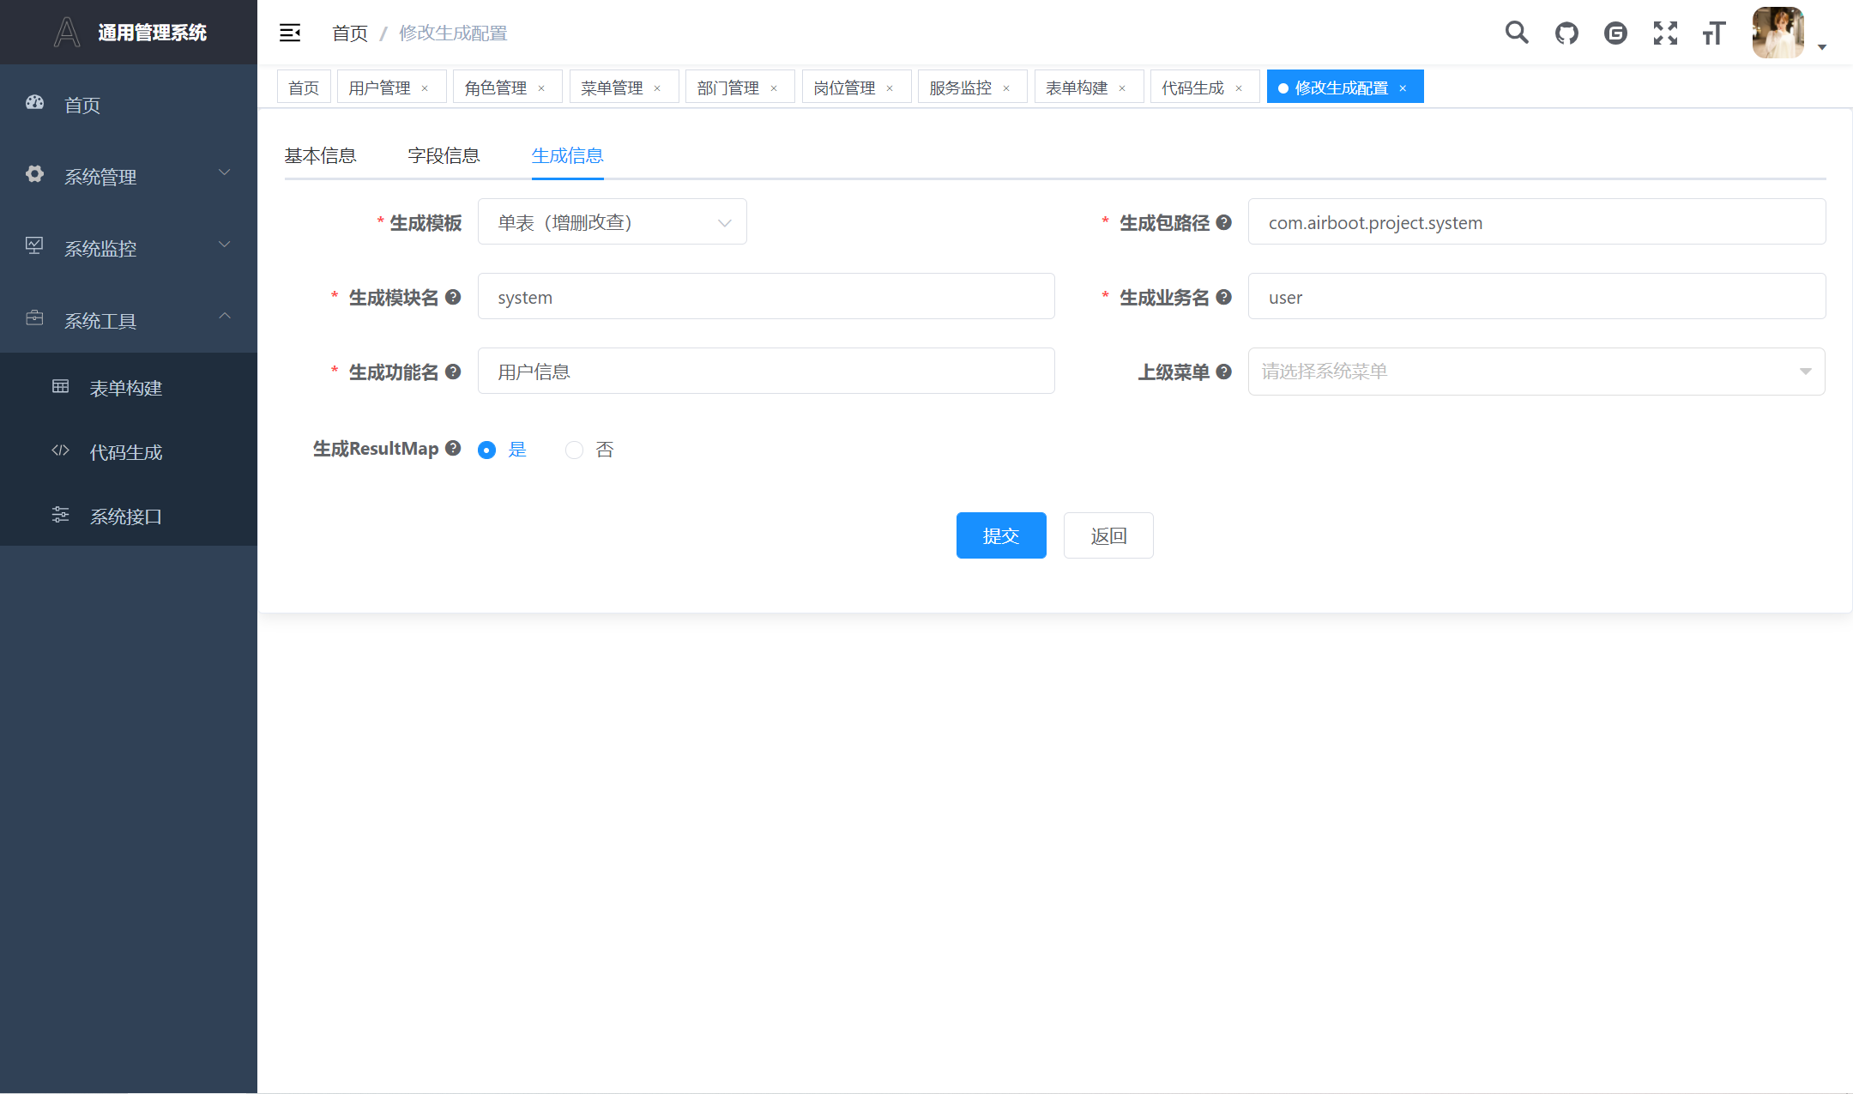Open 系统接口 in sidebar
Viewport: 1853px width, 1094px height.
click(x=129, y=517)
